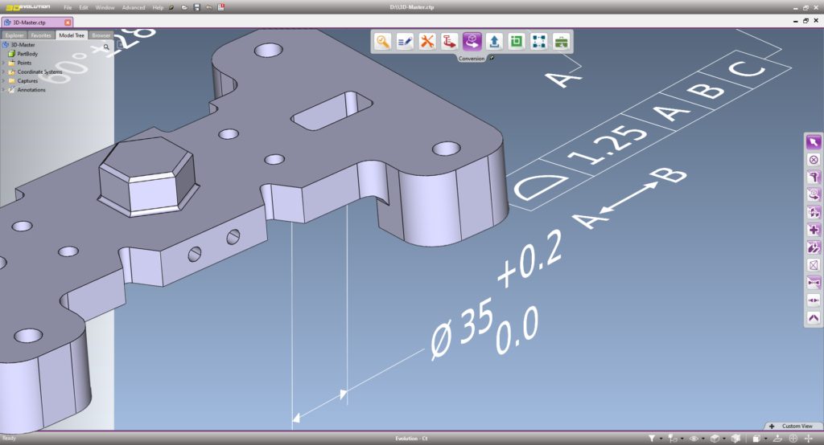Switch to the Favorites tab
Viewport: 824px width, 445px height.
pyautogui.click(x=42, y=35)
